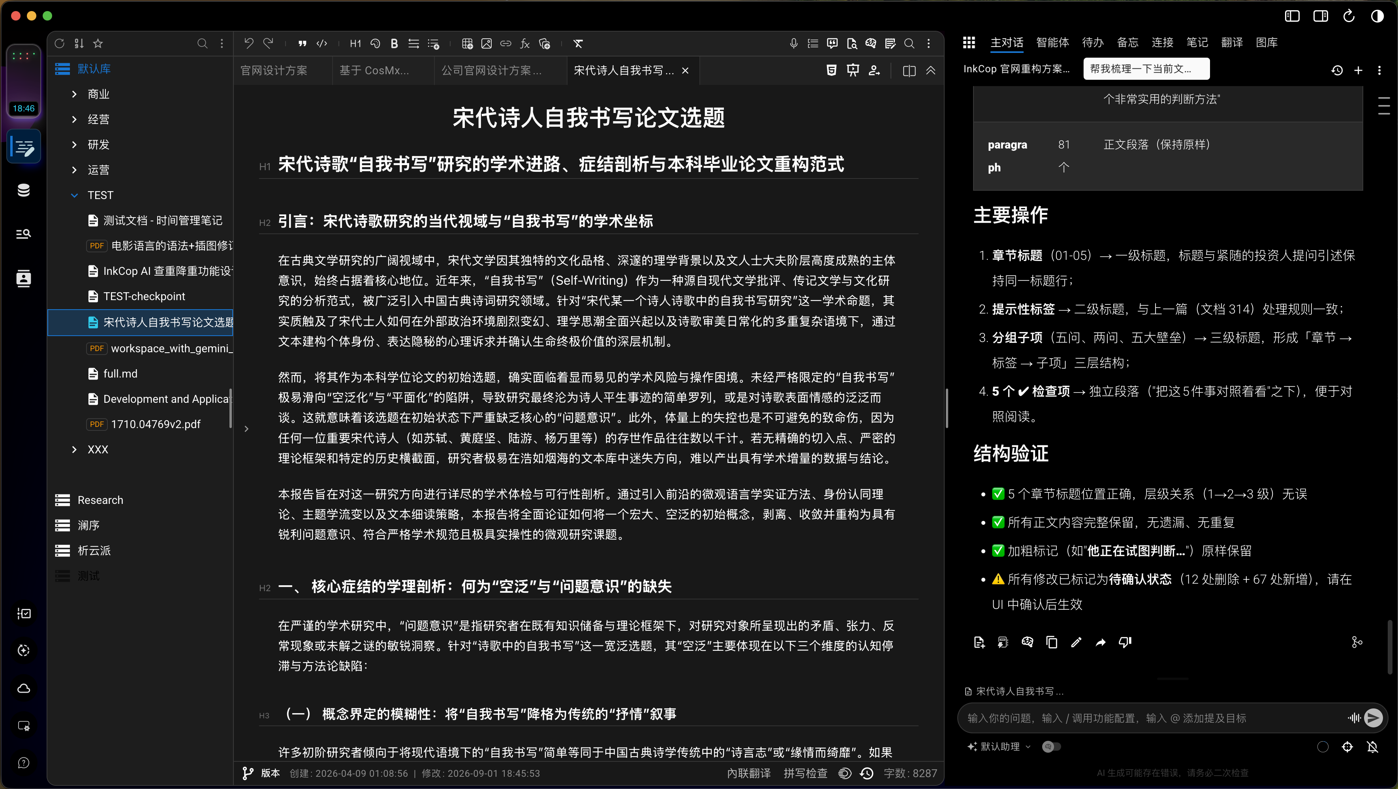The width and height of the screenshot is (1398, 789).
Task: Show favorites with the star icon
Action: (98, 43)
